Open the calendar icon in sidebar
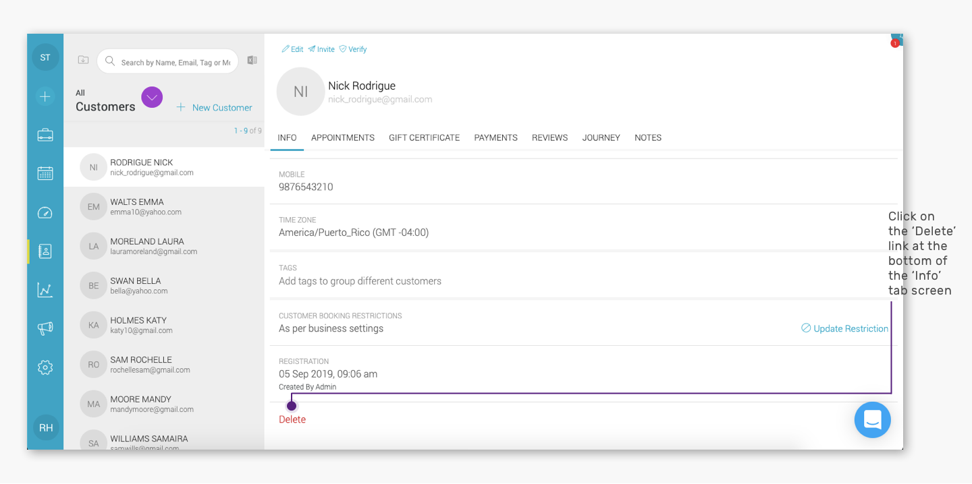 (x=45, y=173)
